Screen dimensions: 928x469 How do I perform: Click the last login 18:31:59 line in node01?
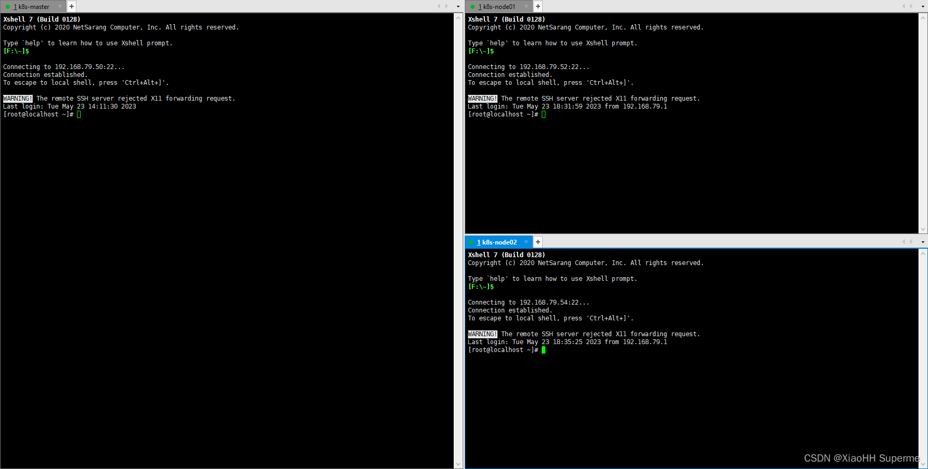pyautogui.click(x=568, y=106)
